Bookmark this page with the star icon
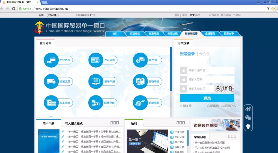 [273, 9]
